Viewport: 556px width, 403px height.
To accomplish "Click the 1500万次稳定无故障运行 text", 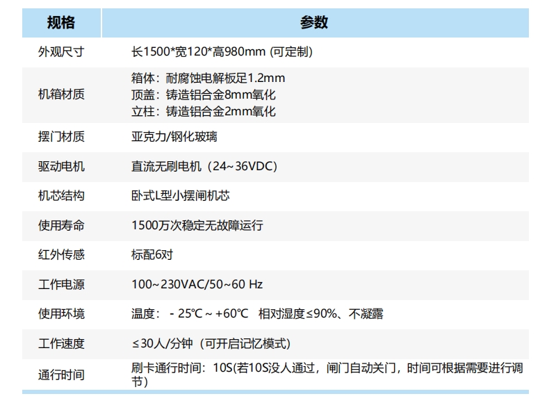I will point(198,225).
